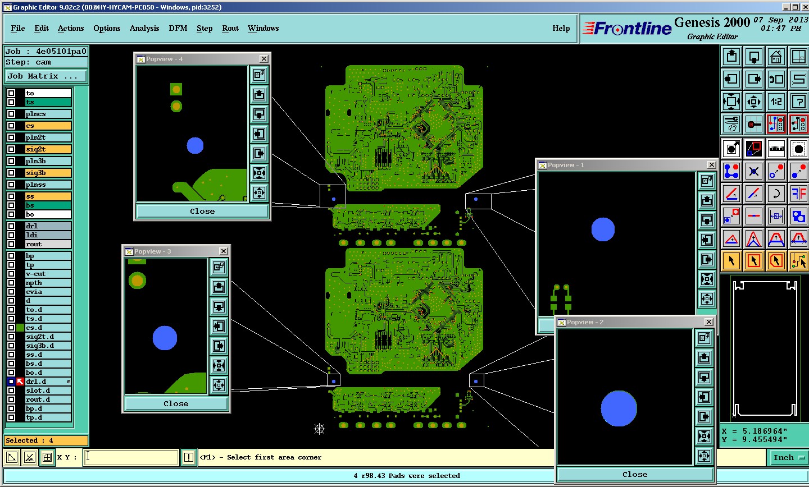The image size is (809, 487).
Task: Toggle the checkbox for layer drl
Action: coord(11,226)
